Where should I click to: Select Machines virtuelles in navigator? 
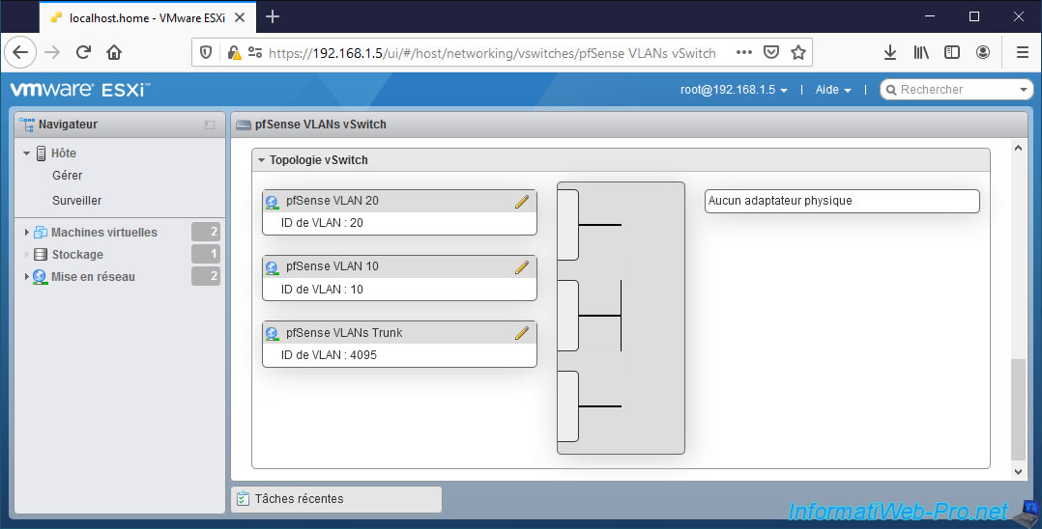[104, 233]
